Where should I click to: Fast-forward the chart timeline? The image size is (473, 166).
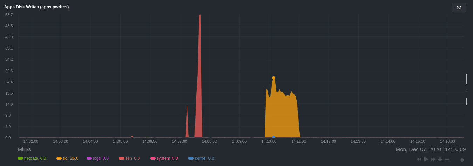tap(433, 159)
